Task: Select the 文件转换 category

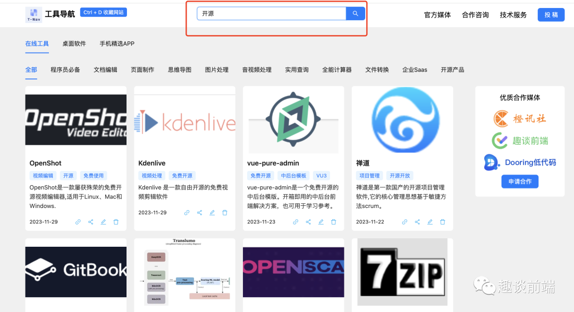Action: click(x=377, y=70)
